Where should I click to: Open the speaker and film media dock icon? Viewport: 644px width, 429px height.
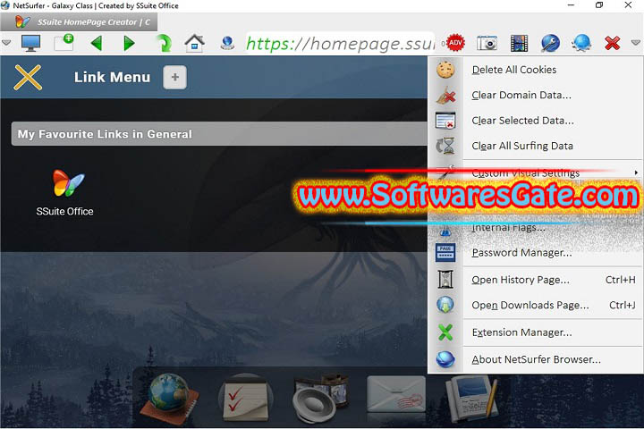320,399
